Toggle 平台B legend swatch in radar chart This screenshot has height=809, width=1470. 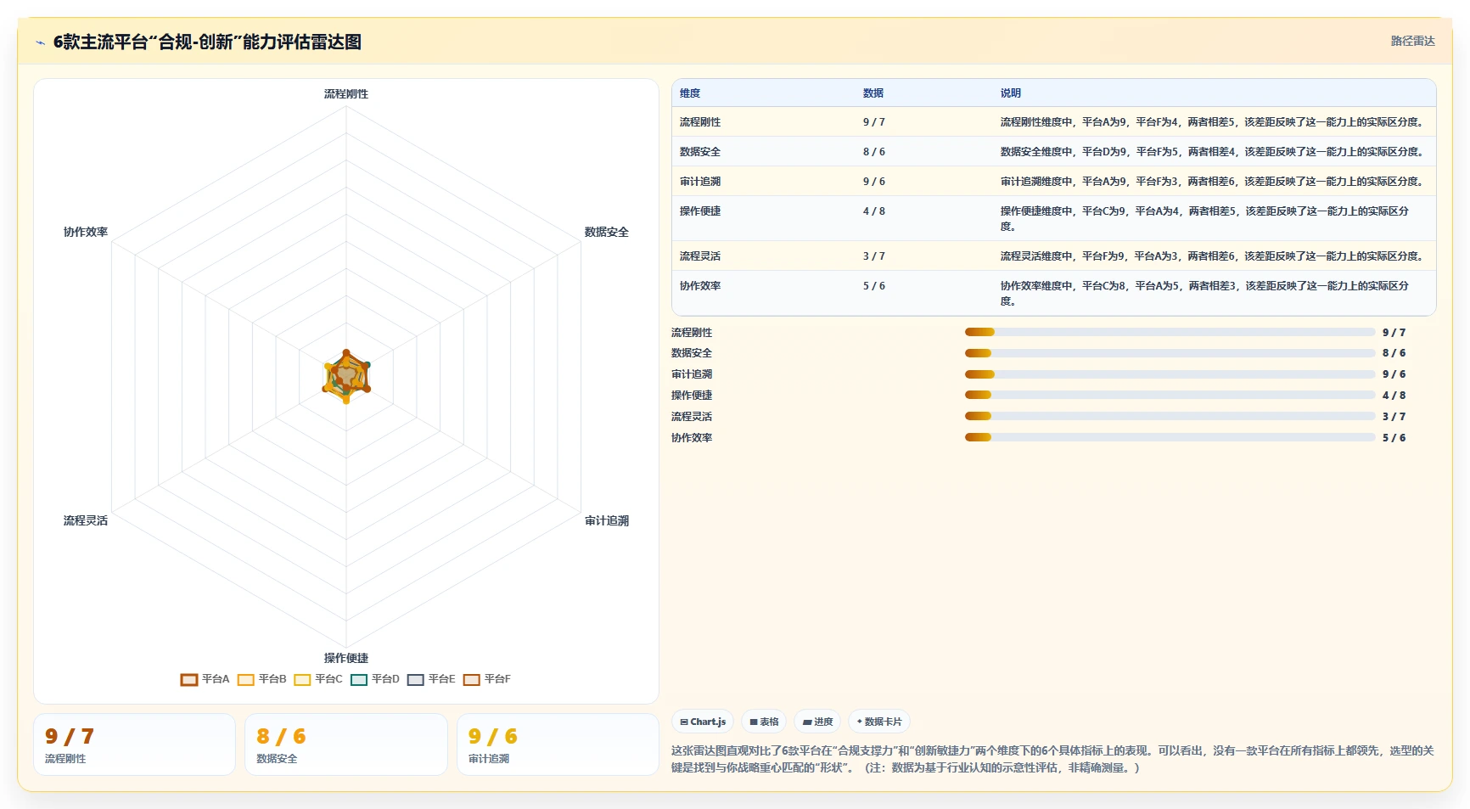(x=246, y=679)
